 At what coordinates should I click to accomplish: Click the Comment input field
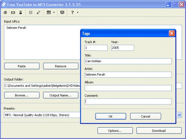pyautogui.click(x=128, y=101)
